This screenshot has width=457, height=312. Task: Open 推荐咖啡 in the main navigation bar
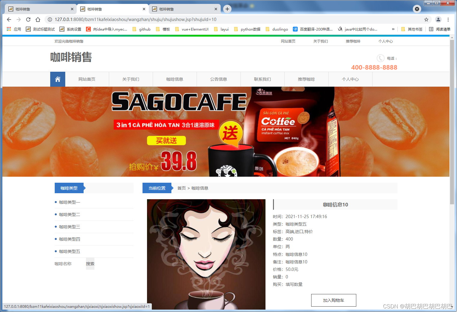click(x=306, y=79)
